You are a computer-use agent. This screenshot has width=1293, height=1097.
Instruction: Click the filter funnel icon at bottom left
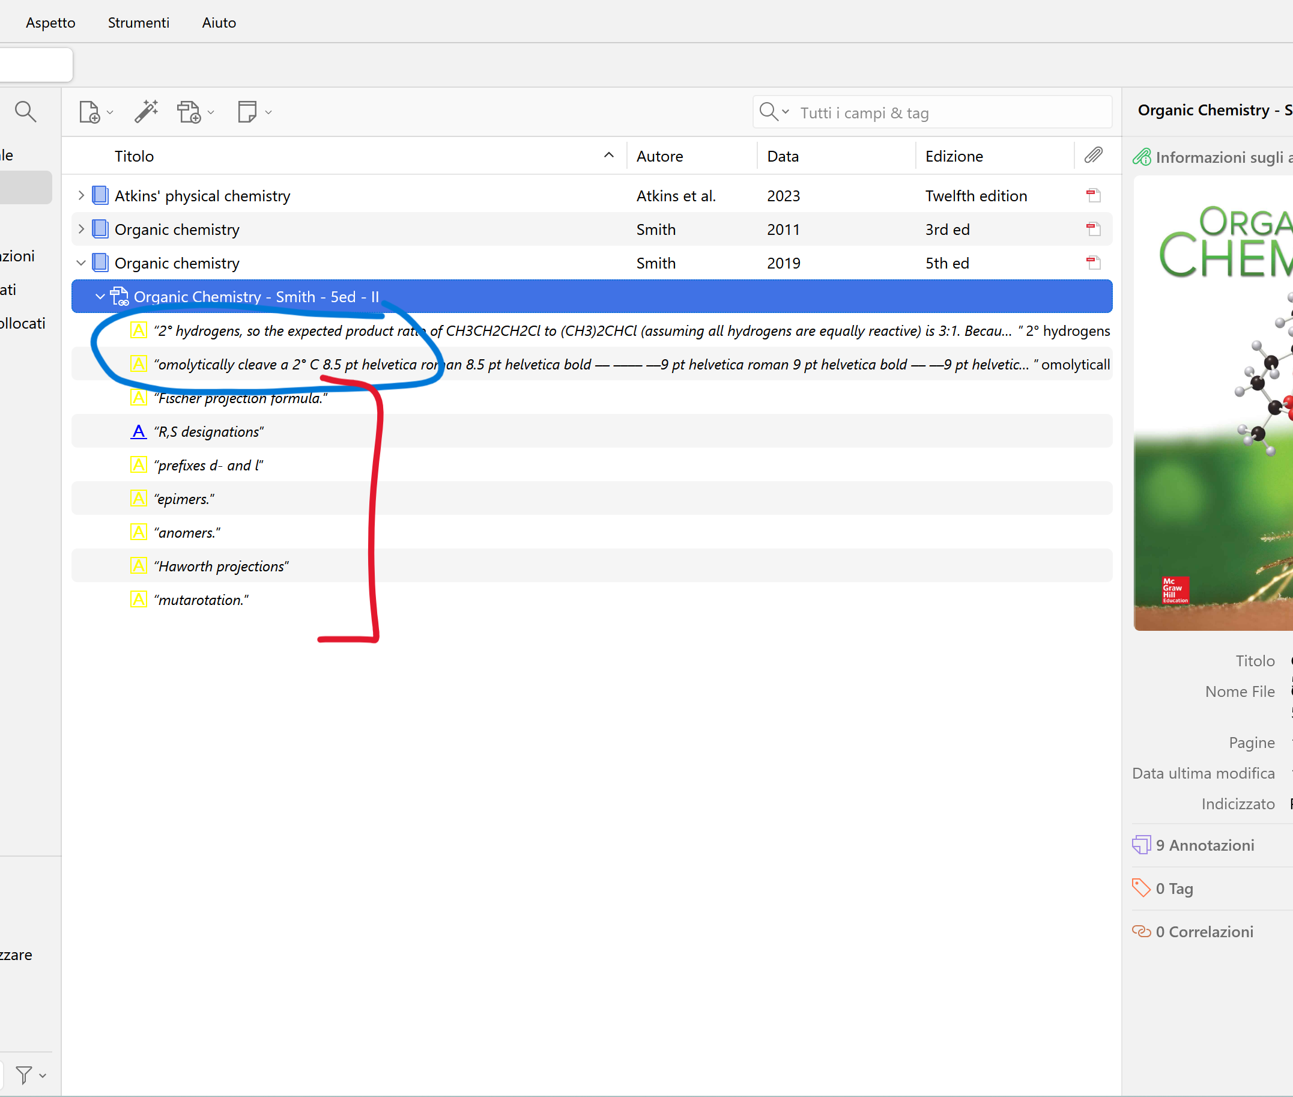[23, 1075]
